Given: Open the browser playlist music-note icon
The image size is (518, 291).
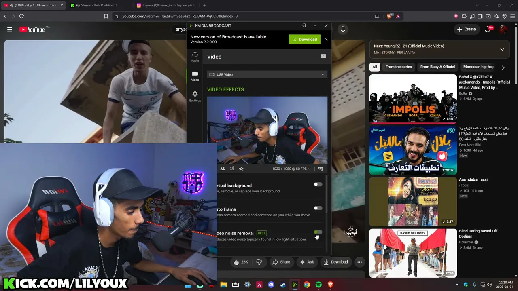Looking at the screenshot, I should [472, 16].
